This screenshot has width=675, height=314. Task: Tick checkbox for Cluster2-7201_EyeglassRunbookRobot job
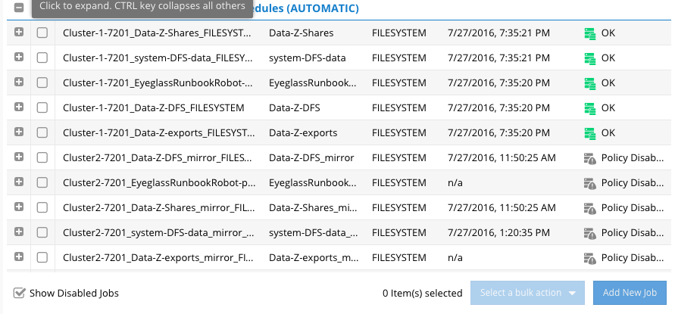point(42,182)
